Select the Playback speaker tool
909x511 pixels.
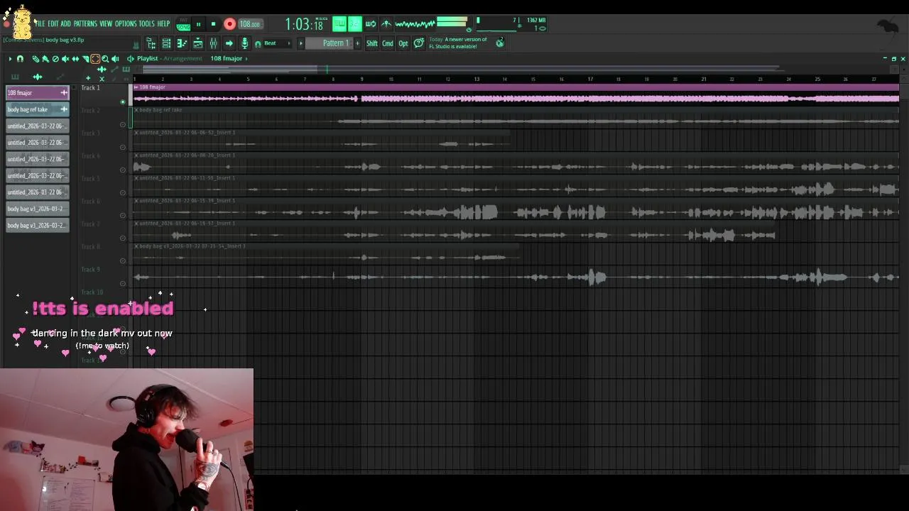click(116, 59)
